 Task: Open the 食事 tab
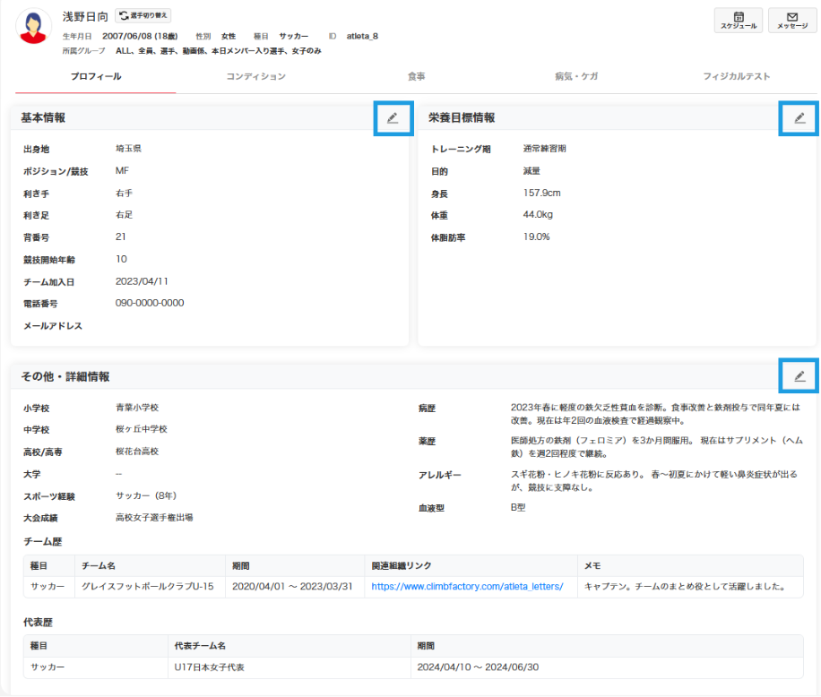click(416, 77)
